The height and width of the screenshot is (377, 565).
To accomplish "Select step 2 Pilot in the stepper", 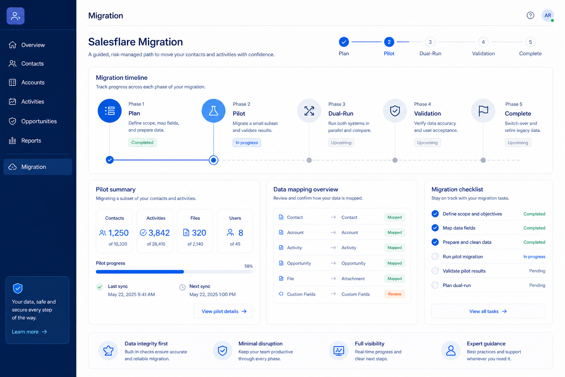I will [x=389, y=42].
